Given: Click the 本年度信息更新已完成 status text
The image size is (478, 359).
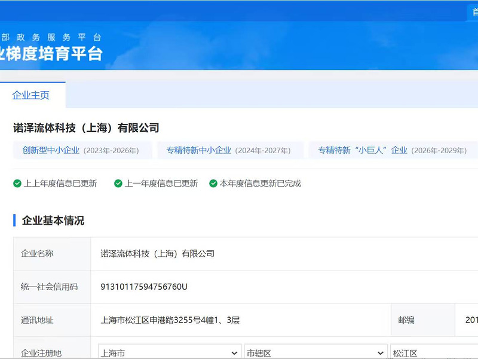Looking at the screenshot, I should coord(261,184).
